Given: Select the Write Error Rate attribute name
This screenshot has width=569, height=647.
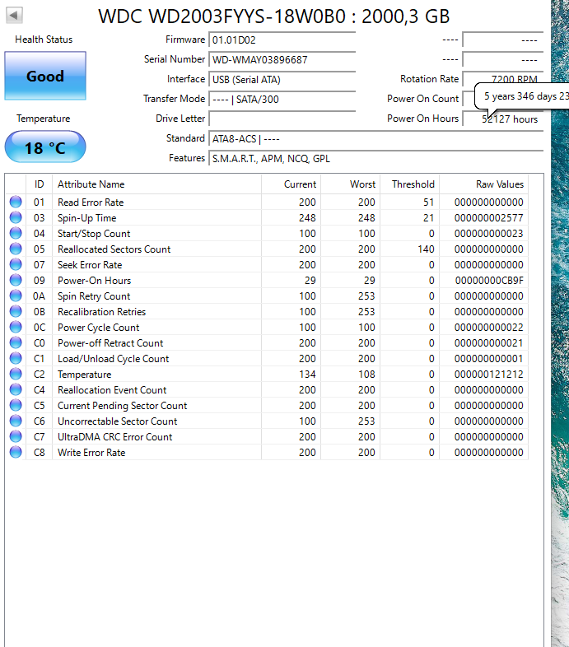Looking at the screenshot, I should coord(91,453).
